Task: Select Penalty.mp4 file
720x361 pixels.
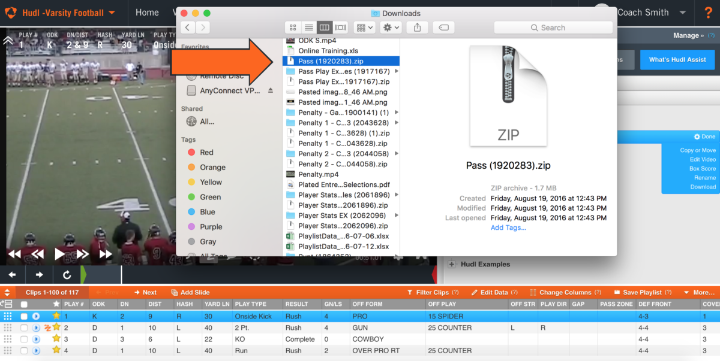Action: coord(341,174)
